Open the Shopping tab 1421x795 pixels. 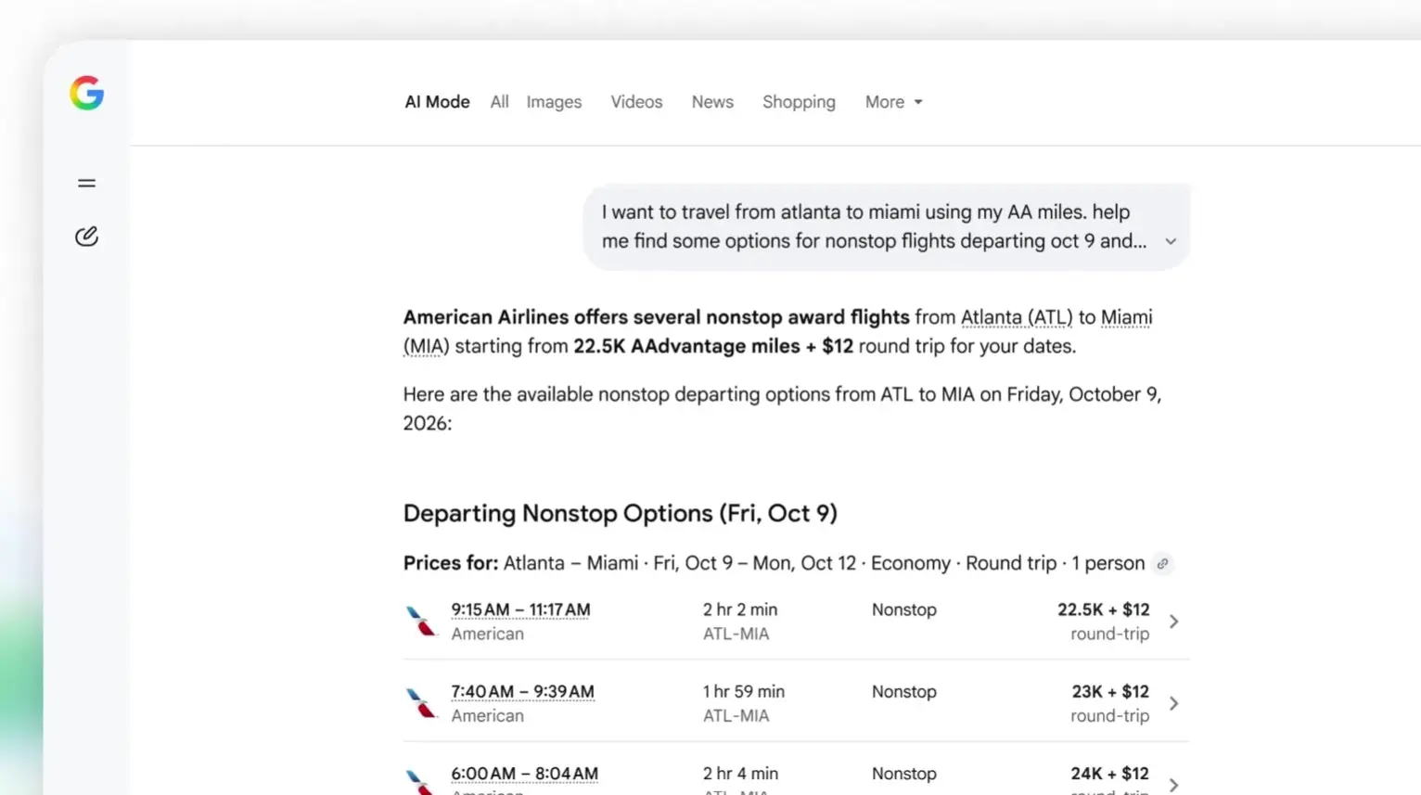click(799, 102)
